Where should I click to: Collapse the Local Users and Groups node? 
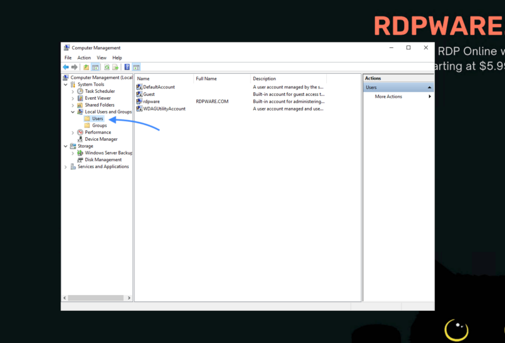tap(73, 112)
